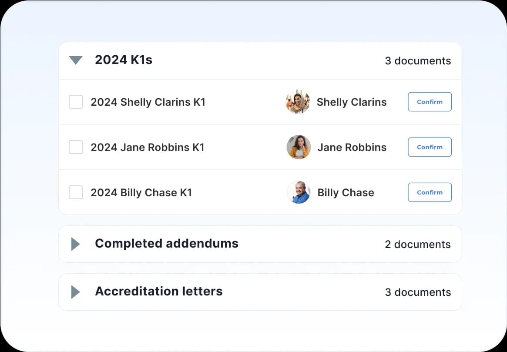Screen dimensions: 507x352
Task: Expand the Accreditation letters section arrow
Action: [76, 292]
